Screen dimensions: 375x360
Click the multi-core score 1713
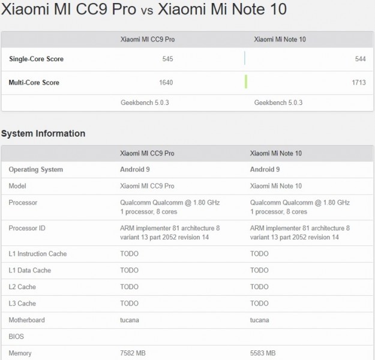click(359, 83)
